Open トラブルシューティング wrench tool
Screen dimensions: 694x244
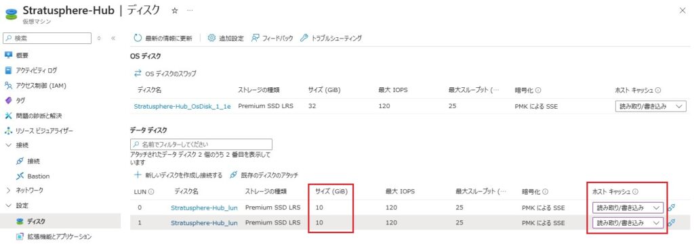331,39
